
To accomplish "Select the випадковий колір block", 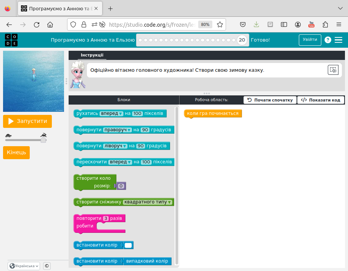I will tap(147, 261).
